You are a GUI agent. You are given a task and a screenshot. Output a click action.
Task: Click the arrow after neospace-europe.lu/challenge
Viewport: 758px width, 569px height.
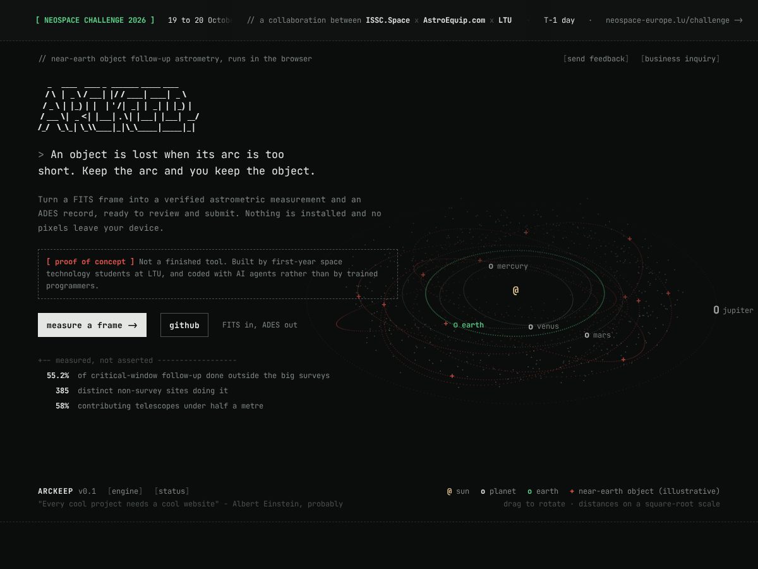tap(738, 20)
